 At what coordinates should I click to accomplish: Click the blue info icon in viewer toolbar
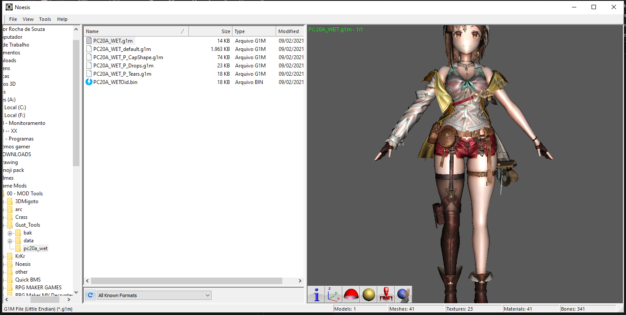click(316, 295)
